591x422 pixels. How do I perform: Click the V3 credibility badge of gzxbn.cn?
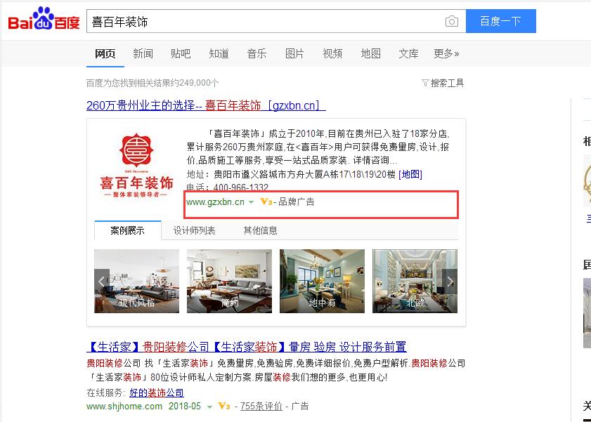coord(266,202)
